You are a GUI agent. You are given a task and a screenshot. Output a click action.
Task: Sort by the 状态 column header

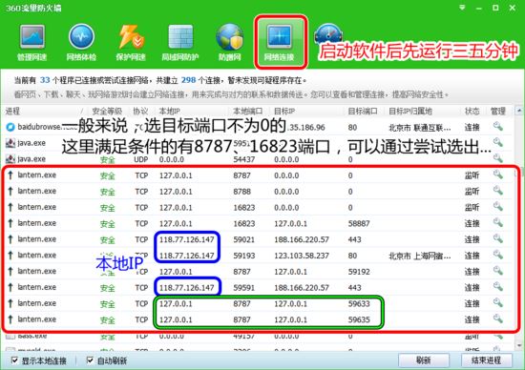click(x=472, y=111)
